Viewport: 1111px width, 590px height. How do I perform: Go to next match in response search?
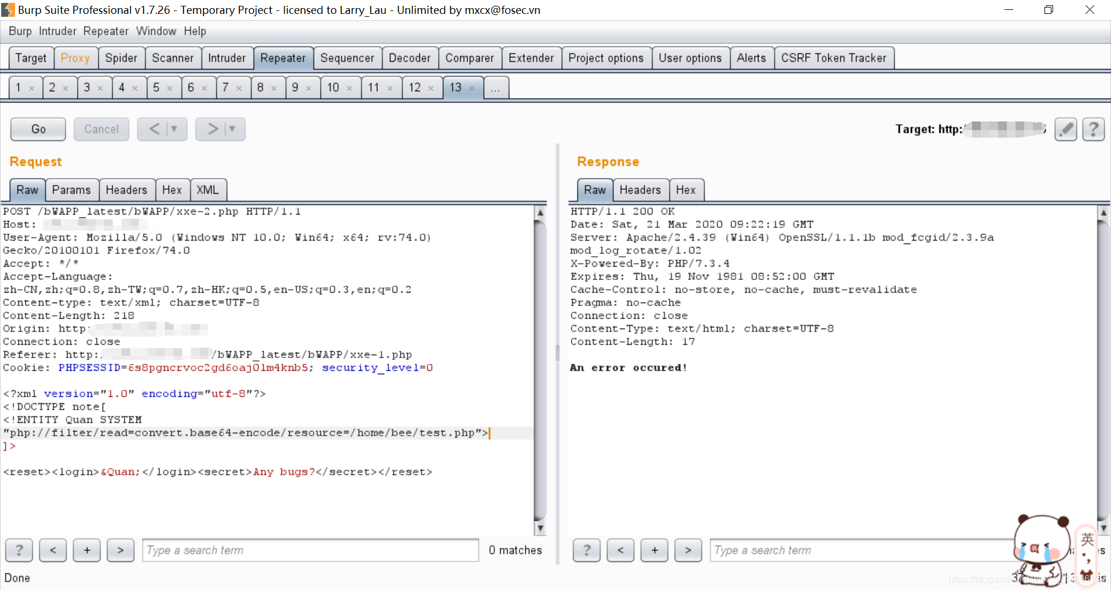(688, 550)
